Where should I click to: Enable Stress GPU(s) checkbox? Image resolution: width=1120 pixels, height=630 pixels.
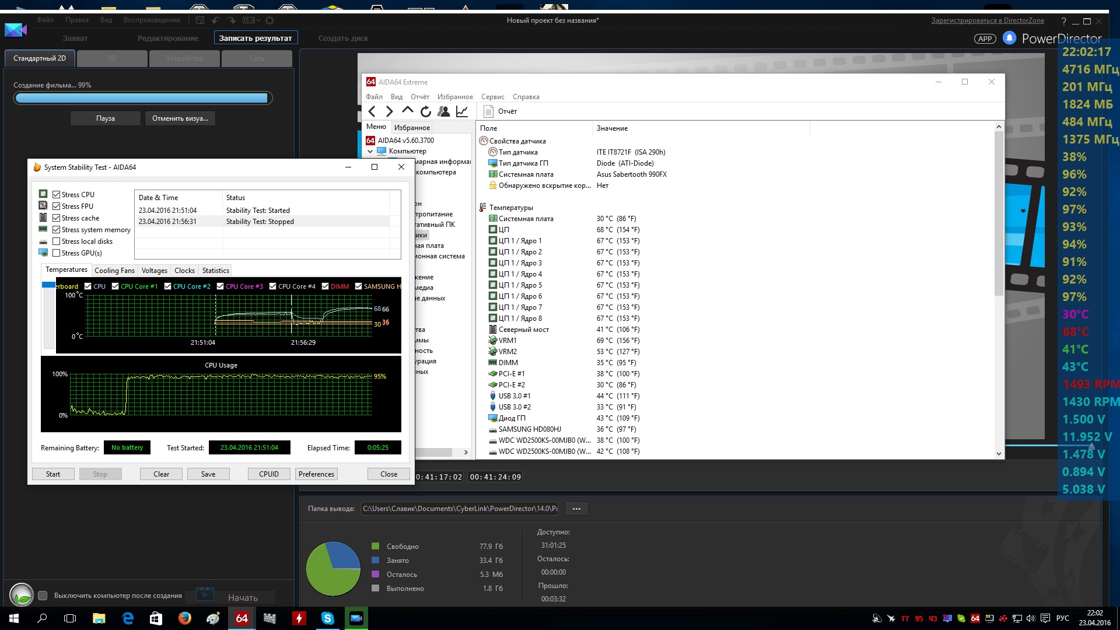[x=57, y=253]
